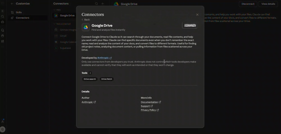Image resolution: width=281 pixels, height=134 pixels.
Task: Click external-link icon beside Developed by Anthropic
Action: click(110, 58)
